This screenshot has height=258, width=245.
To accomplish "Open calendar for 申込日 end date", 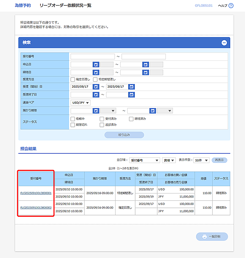I will click(x=146, y=64).
